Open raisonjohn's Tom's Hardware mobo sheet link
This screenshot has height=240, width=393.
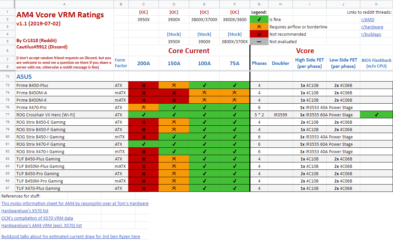click(75, 203)
